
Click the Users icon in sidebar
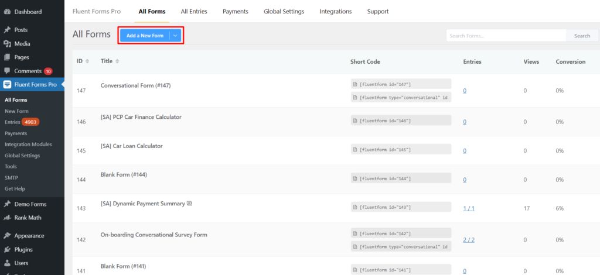pyautogui.click(x=7, y=263)
